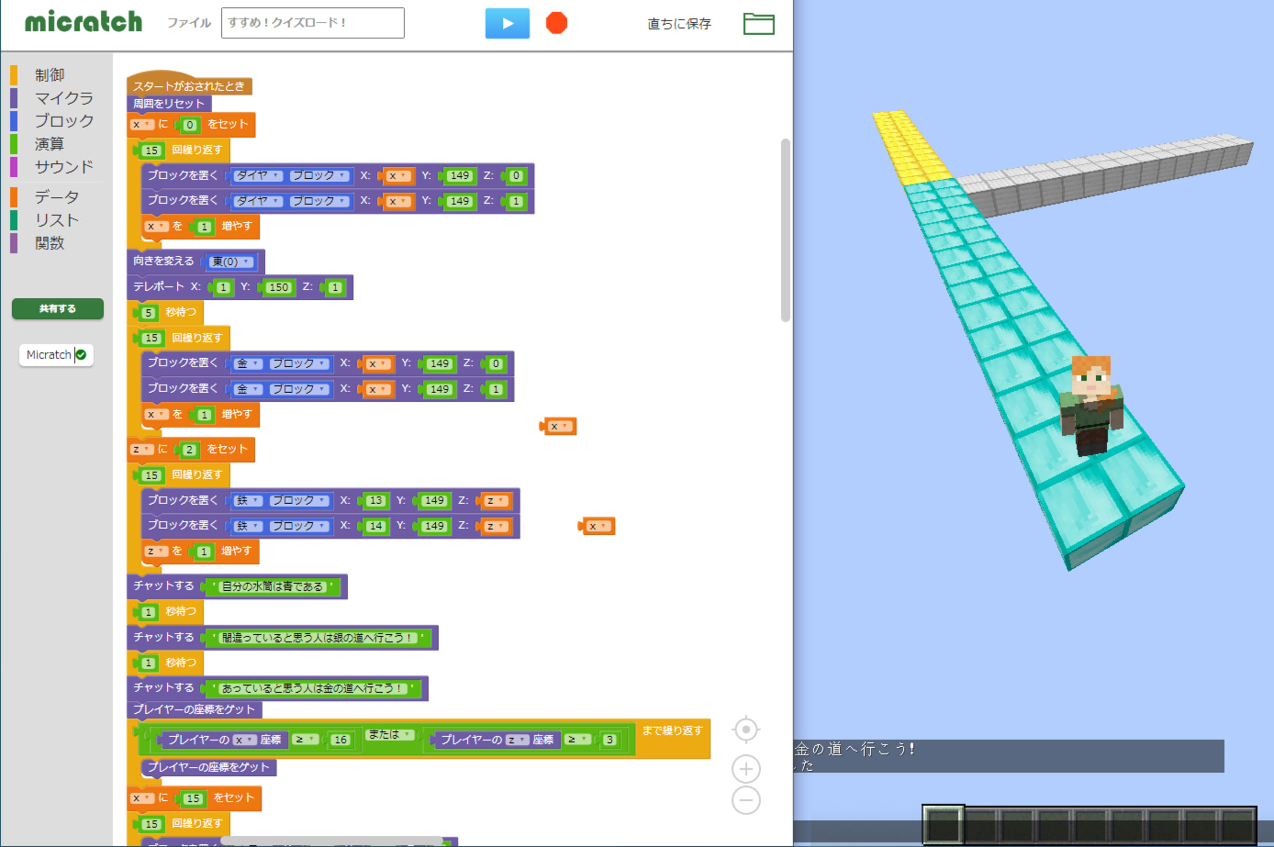Screen dimensions: 1274x847
Task: Click 直ちに保存 to save now
Action: [x=678, y=24]
